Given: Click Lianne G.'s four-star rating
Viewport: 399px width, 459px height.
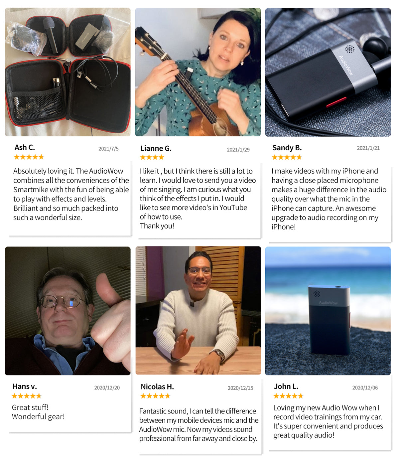Looking at the screenshot, I should 152,157.
